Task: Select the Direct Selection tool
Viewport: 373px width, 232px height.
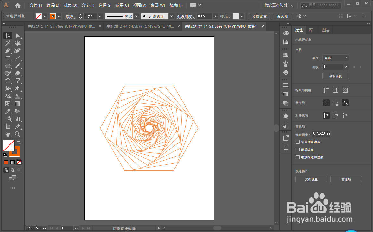Action: click(17, 36)
